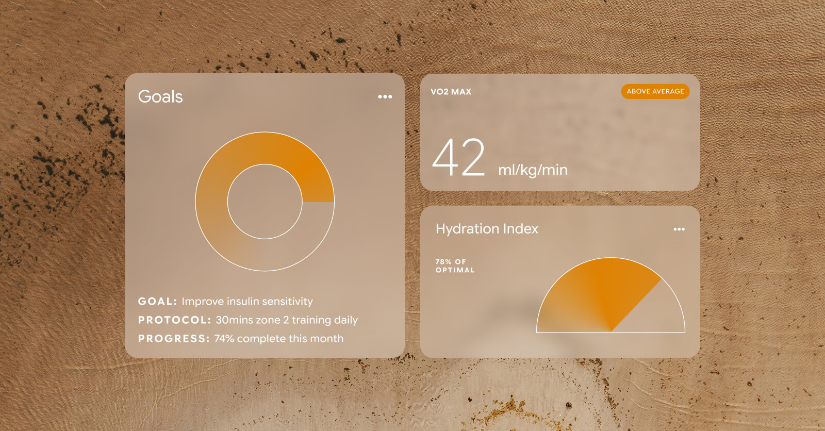The image size is (825, 431).
Task: Open the Goals card three-dot menu
Action: coord(385,96)
